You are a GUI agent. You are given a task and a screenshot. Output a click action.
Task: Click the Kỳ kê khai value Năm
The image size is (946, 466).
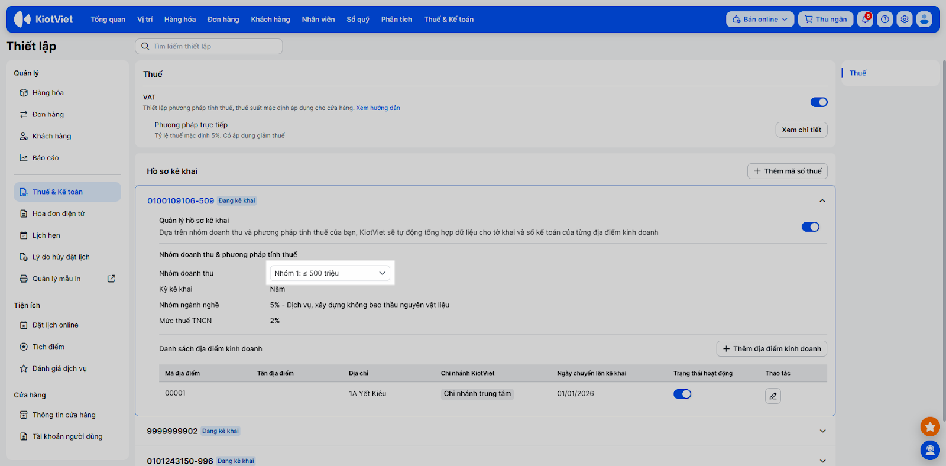pyautogui.click(x=277, y=289)
